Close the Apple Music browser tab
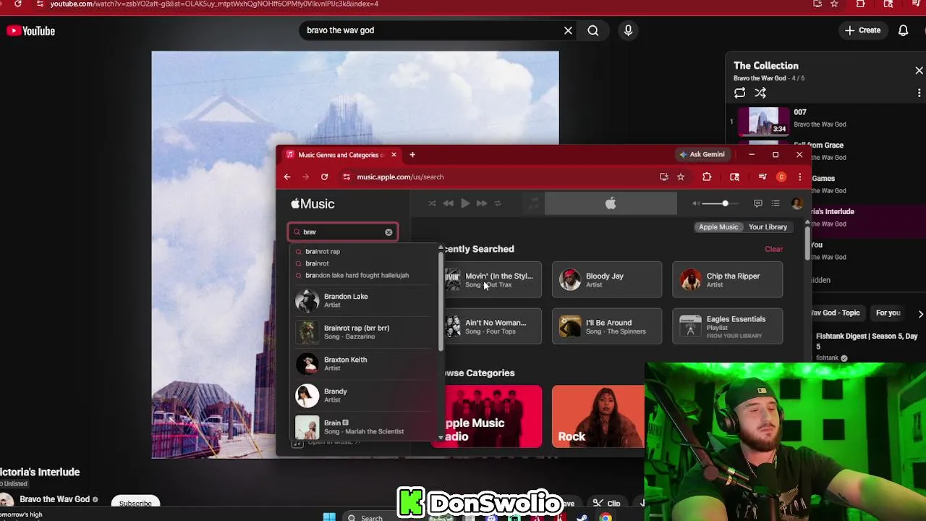Viewport: 926px width, 521px height. click(394, 155)
